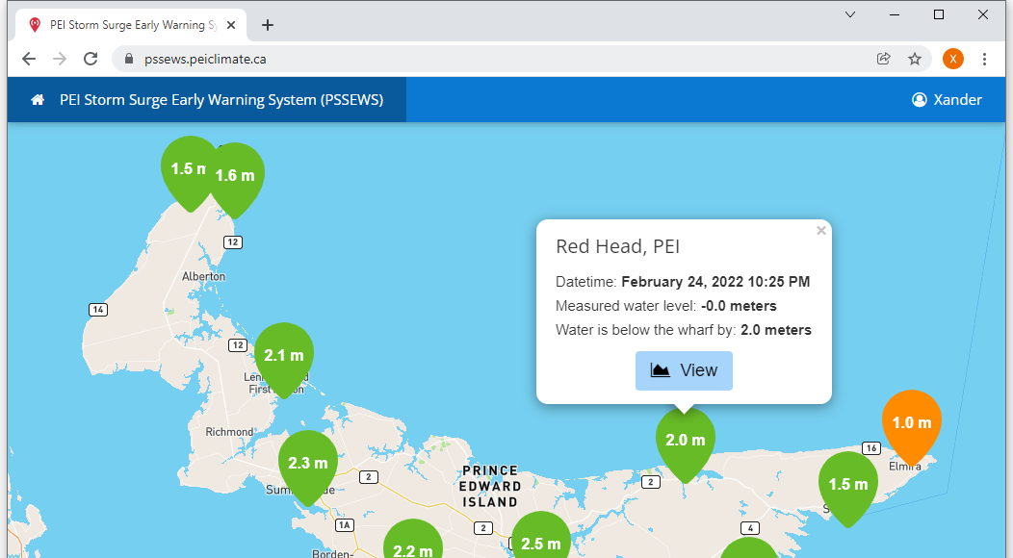Viewport: 1013px width, 558px height.
Task: Open the Xander user account menu
Action: [947, 100]
